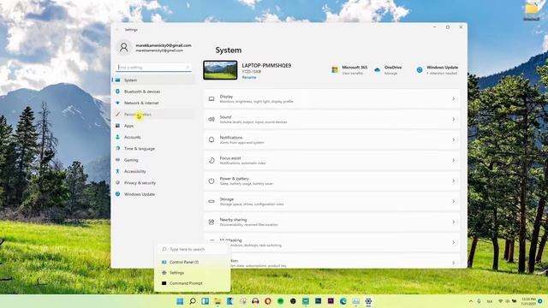Click the language indicator in system tray
This screenshot has width=548, height=308.
[x=490, y=301]
